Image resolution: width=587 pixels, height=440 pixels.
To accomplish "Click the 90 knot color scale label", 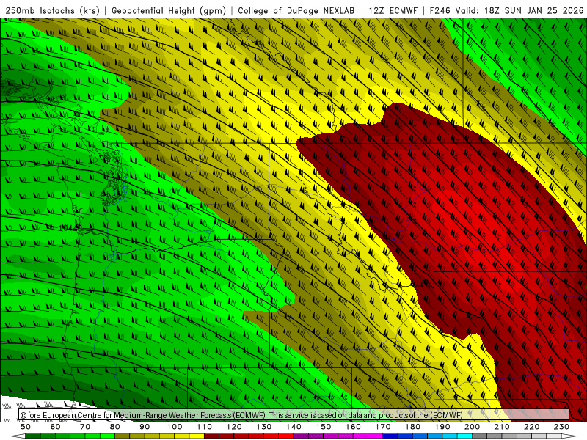I will pos(145,427).
